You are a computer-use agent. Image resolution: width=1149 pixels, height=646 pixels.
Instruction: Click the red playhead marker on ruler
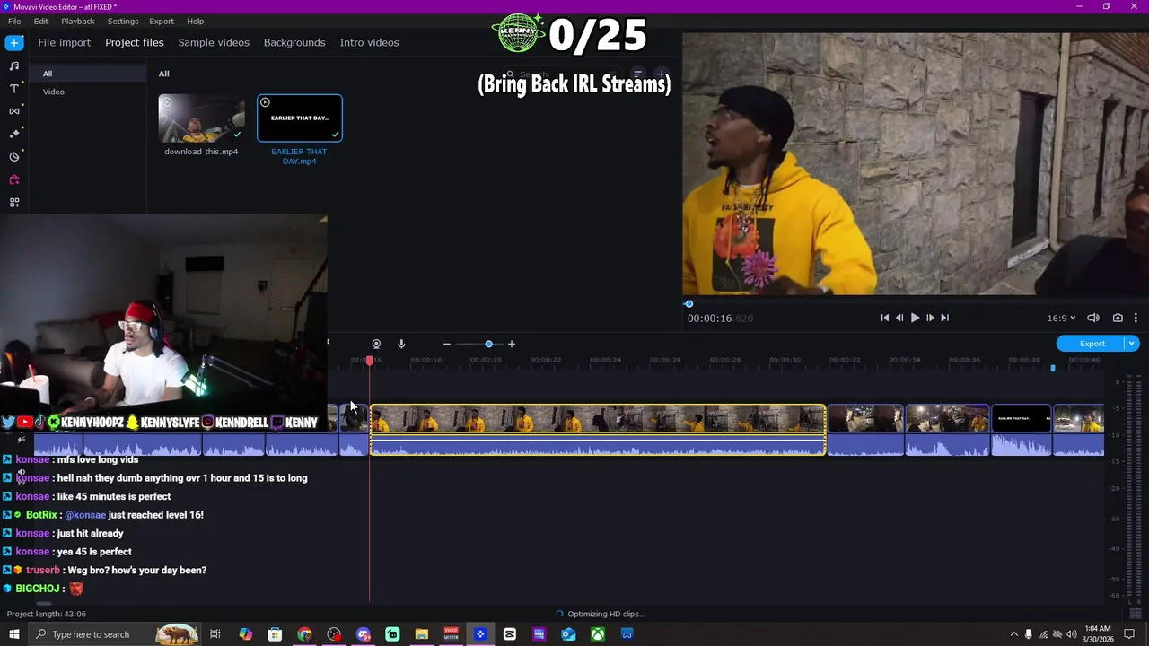[369, 360]
